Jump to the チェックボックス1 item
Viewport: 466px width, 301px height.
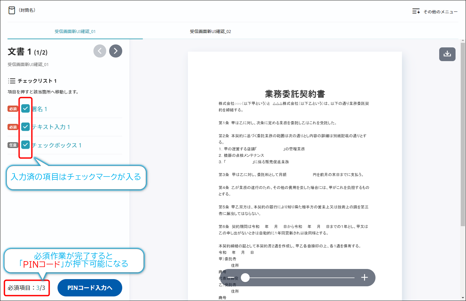pyautogui.click(x=57, y=145)
